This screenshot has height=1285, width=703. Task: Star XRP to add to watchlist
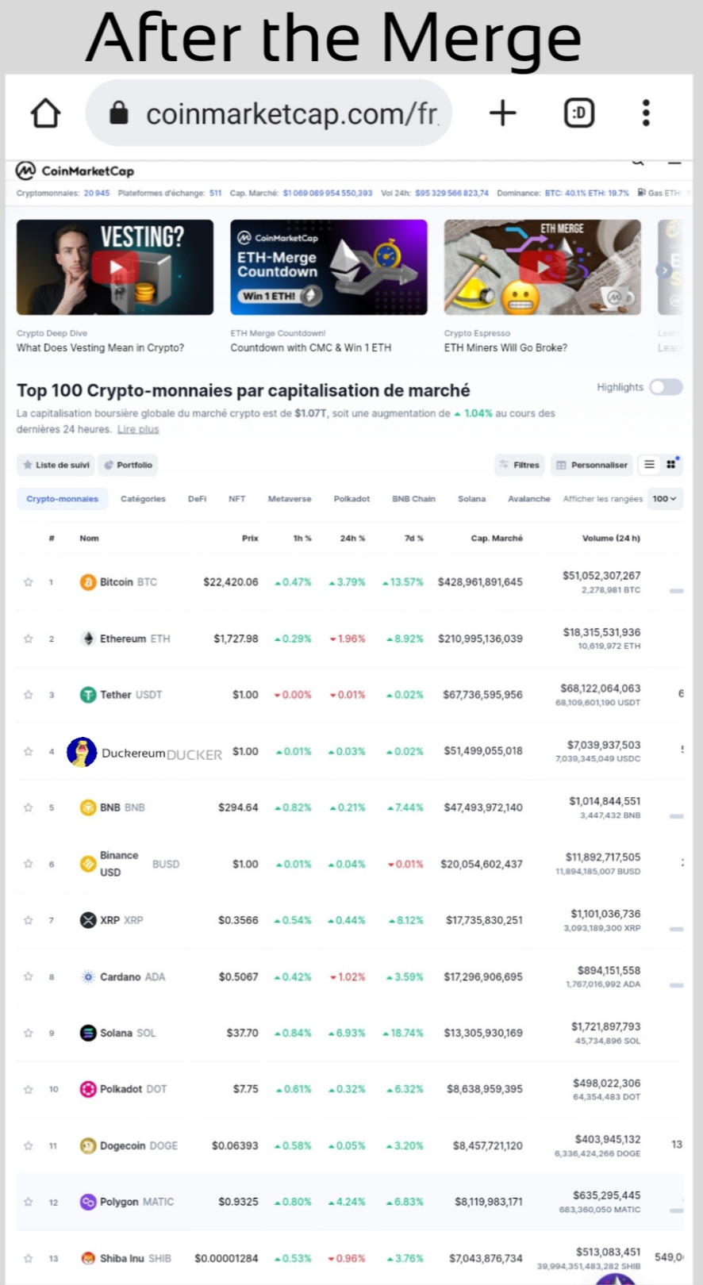coord(29,920)
